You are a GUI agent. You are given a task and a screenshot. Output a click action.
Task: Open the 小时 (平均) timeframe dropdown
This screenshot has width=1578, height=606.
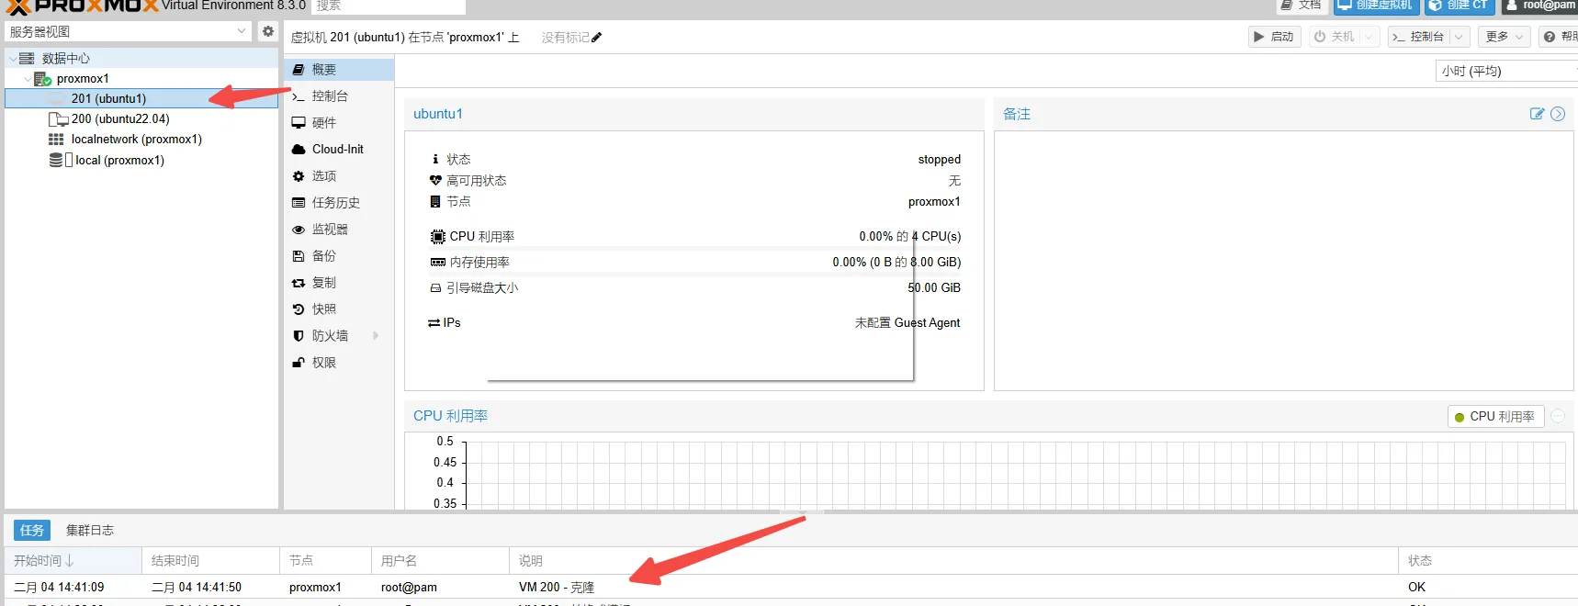point(1506,72)
